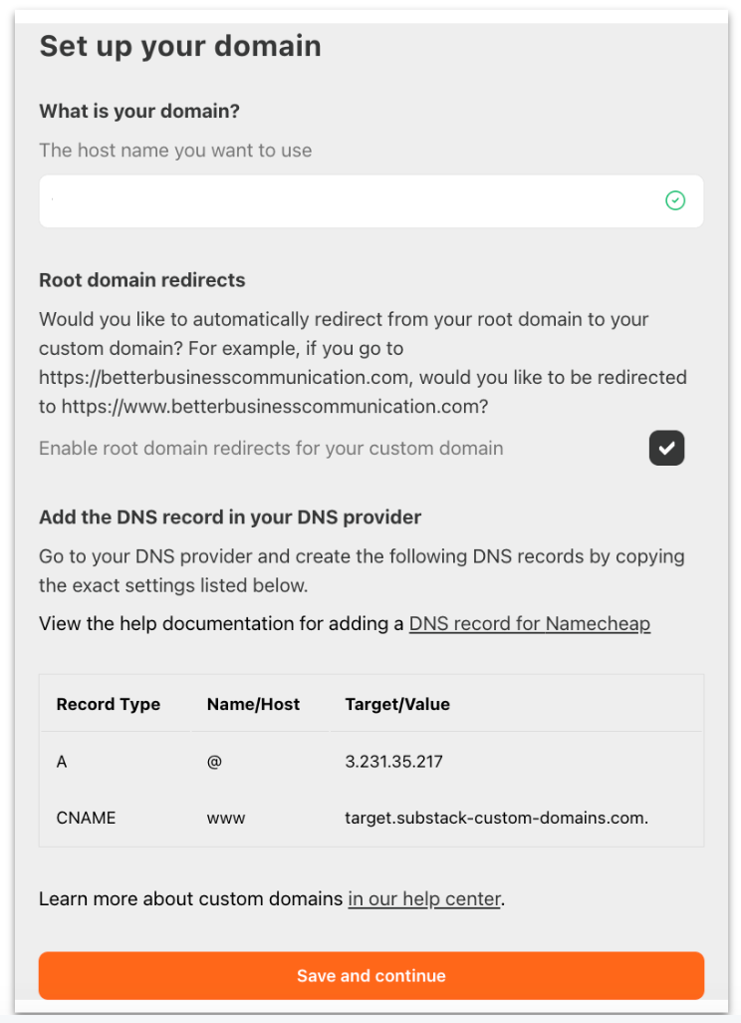
Task: Open the DNS record for Namecheap help link
Action: point(529,623)
